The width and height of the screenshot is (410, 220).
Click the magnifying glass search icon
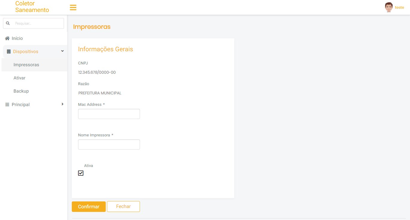click(x=8, y=23)
